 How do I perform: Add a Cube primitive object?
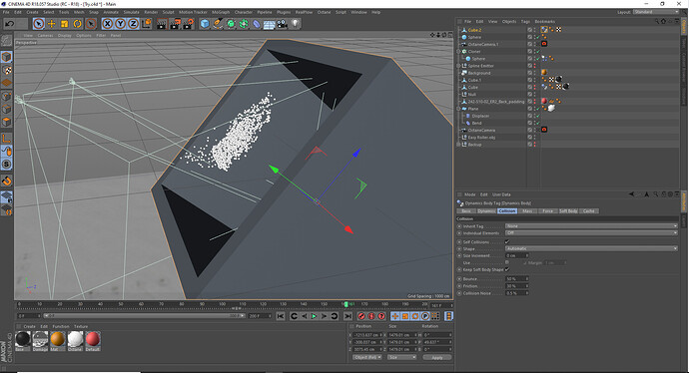[205, 24]
